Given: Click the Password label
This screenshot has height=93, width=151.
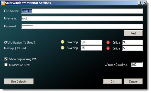Looking at the screenshot, I should point(10,26).
